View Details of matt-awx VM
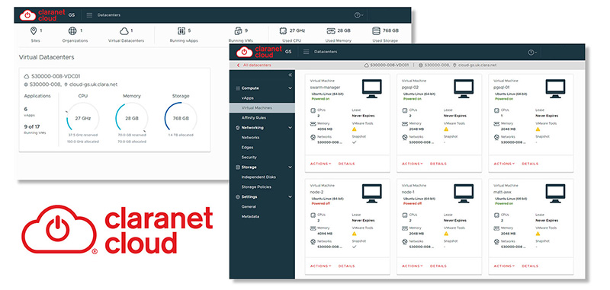Screen dimensions: 610x290 pos(530,266)
